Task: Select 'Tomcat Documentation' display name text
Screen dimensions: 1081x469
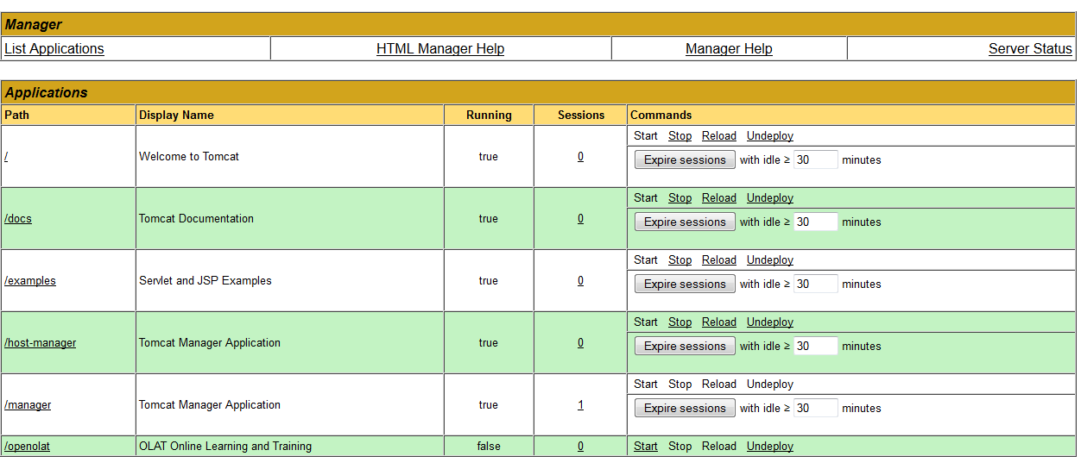Action: click(x=197, y=219)
